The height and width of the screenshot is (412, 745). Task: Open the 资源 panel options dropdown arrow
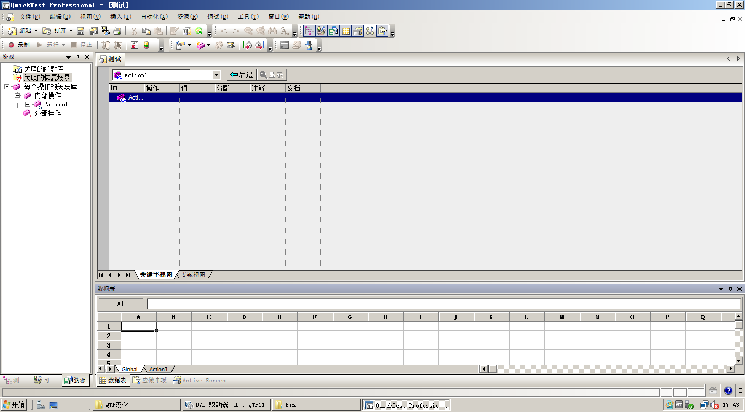click(x=69, y=57)
